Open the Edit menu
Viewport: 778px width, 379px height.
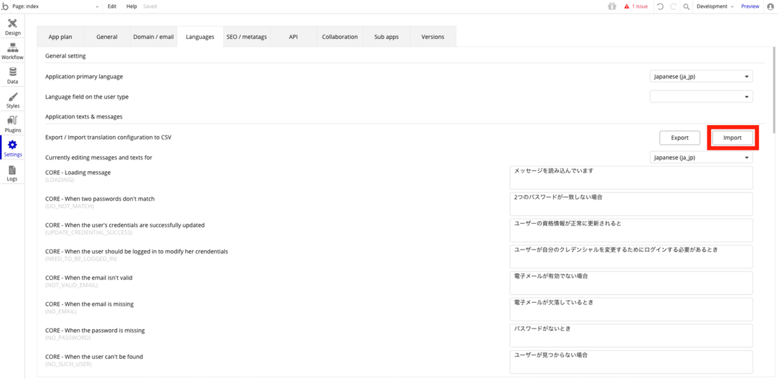click(x=112, y=6)
